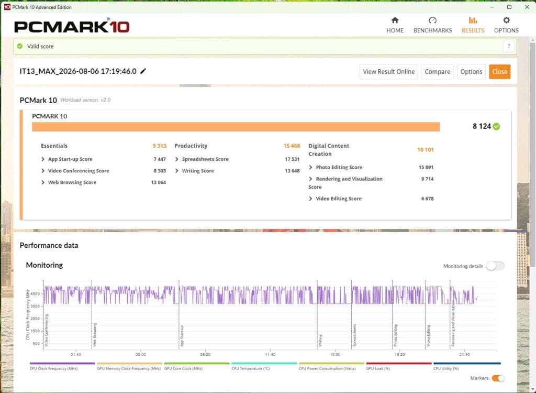Click the Essentials score 9 313
The image size is (536, 393).
click(x=159, y=146)
